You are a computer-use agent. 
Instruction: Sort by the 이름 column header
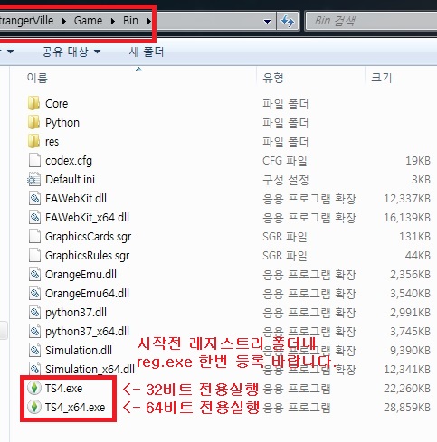(x=37, y=78)
